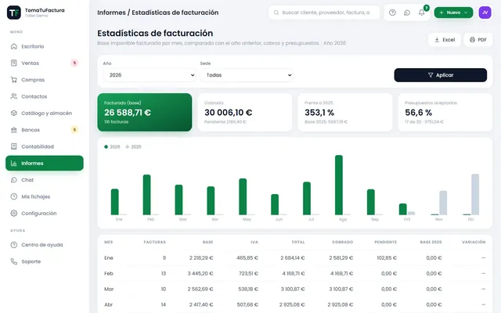The width and height of the screenshot is (501, 313).
Task: Click the VARIACIÓN column header
Action: pos(474,242)
